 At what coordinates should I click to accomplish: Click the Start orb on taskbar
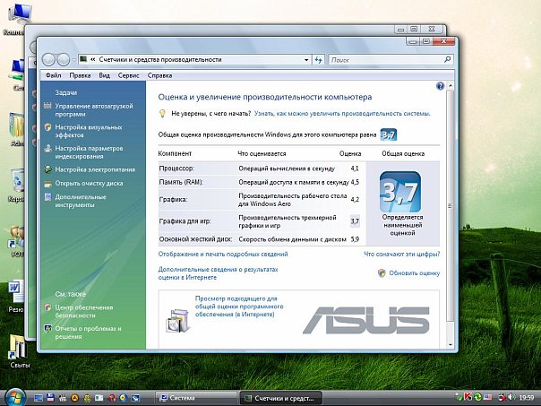coord(15,396)
